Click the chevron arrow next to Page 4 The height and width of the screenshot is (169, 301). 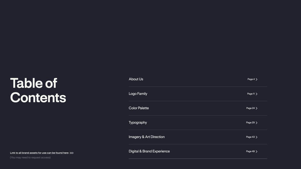point(256,79)
